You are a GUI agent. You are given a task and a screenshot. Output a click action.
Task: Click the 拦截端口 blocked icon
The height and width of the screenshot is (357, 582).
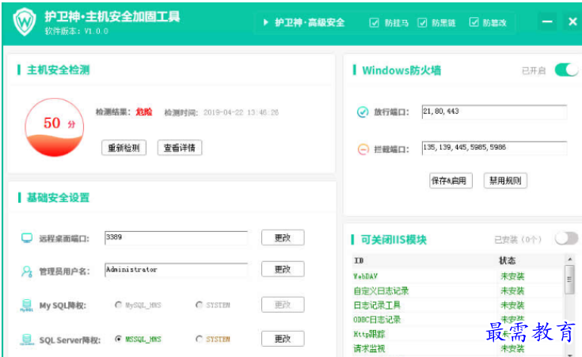point(363,149)
